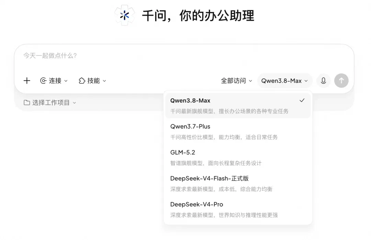Open the 技能 dropdown chevron

point(104,81)
